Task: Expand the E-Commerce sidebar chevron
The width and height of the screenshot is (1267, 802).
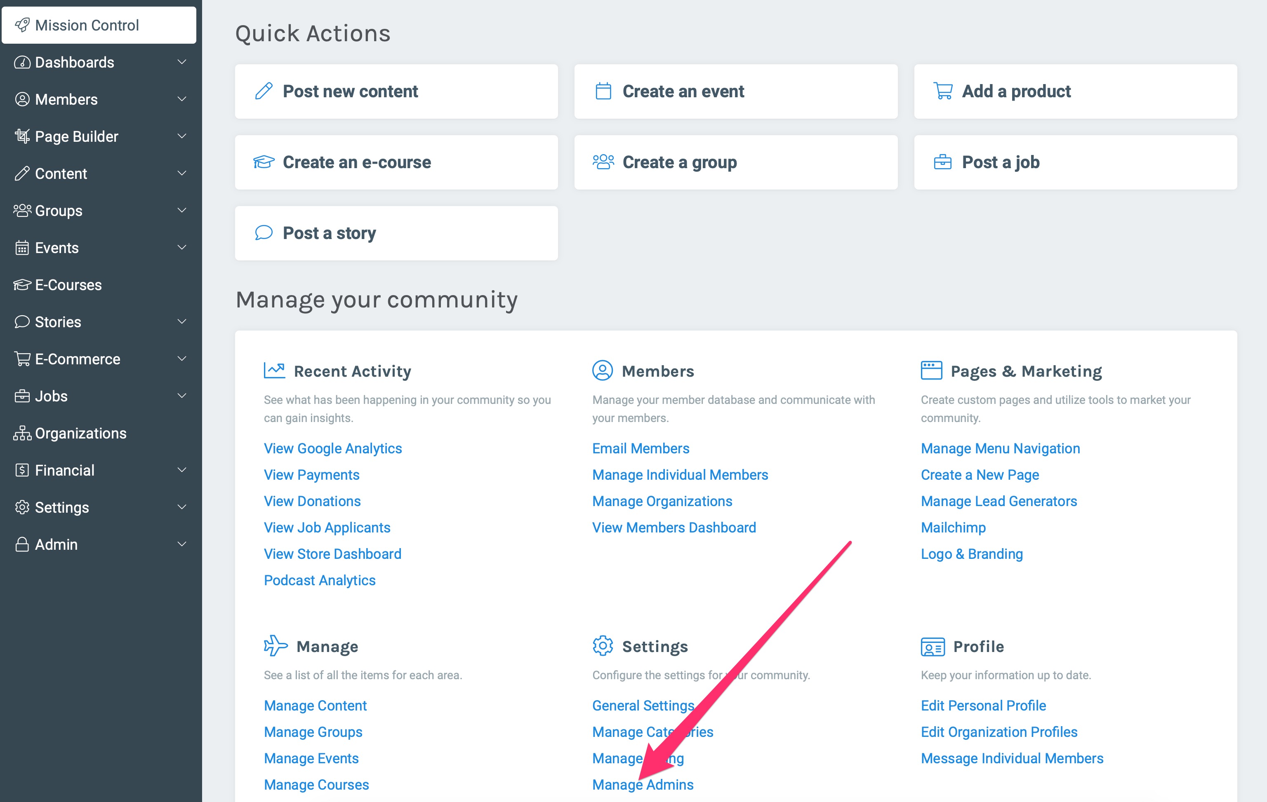Action: coord(181,359)
